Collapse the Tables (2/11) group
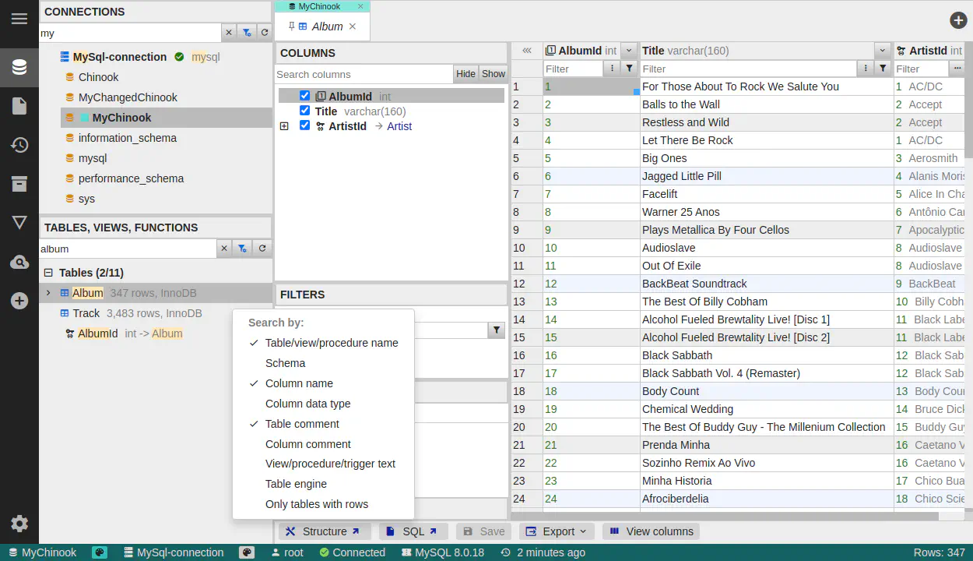 [48, 273]
